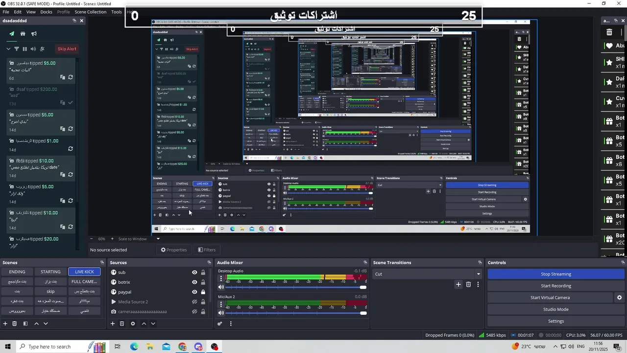Open transition properties three-dot menu

[478, 284]
